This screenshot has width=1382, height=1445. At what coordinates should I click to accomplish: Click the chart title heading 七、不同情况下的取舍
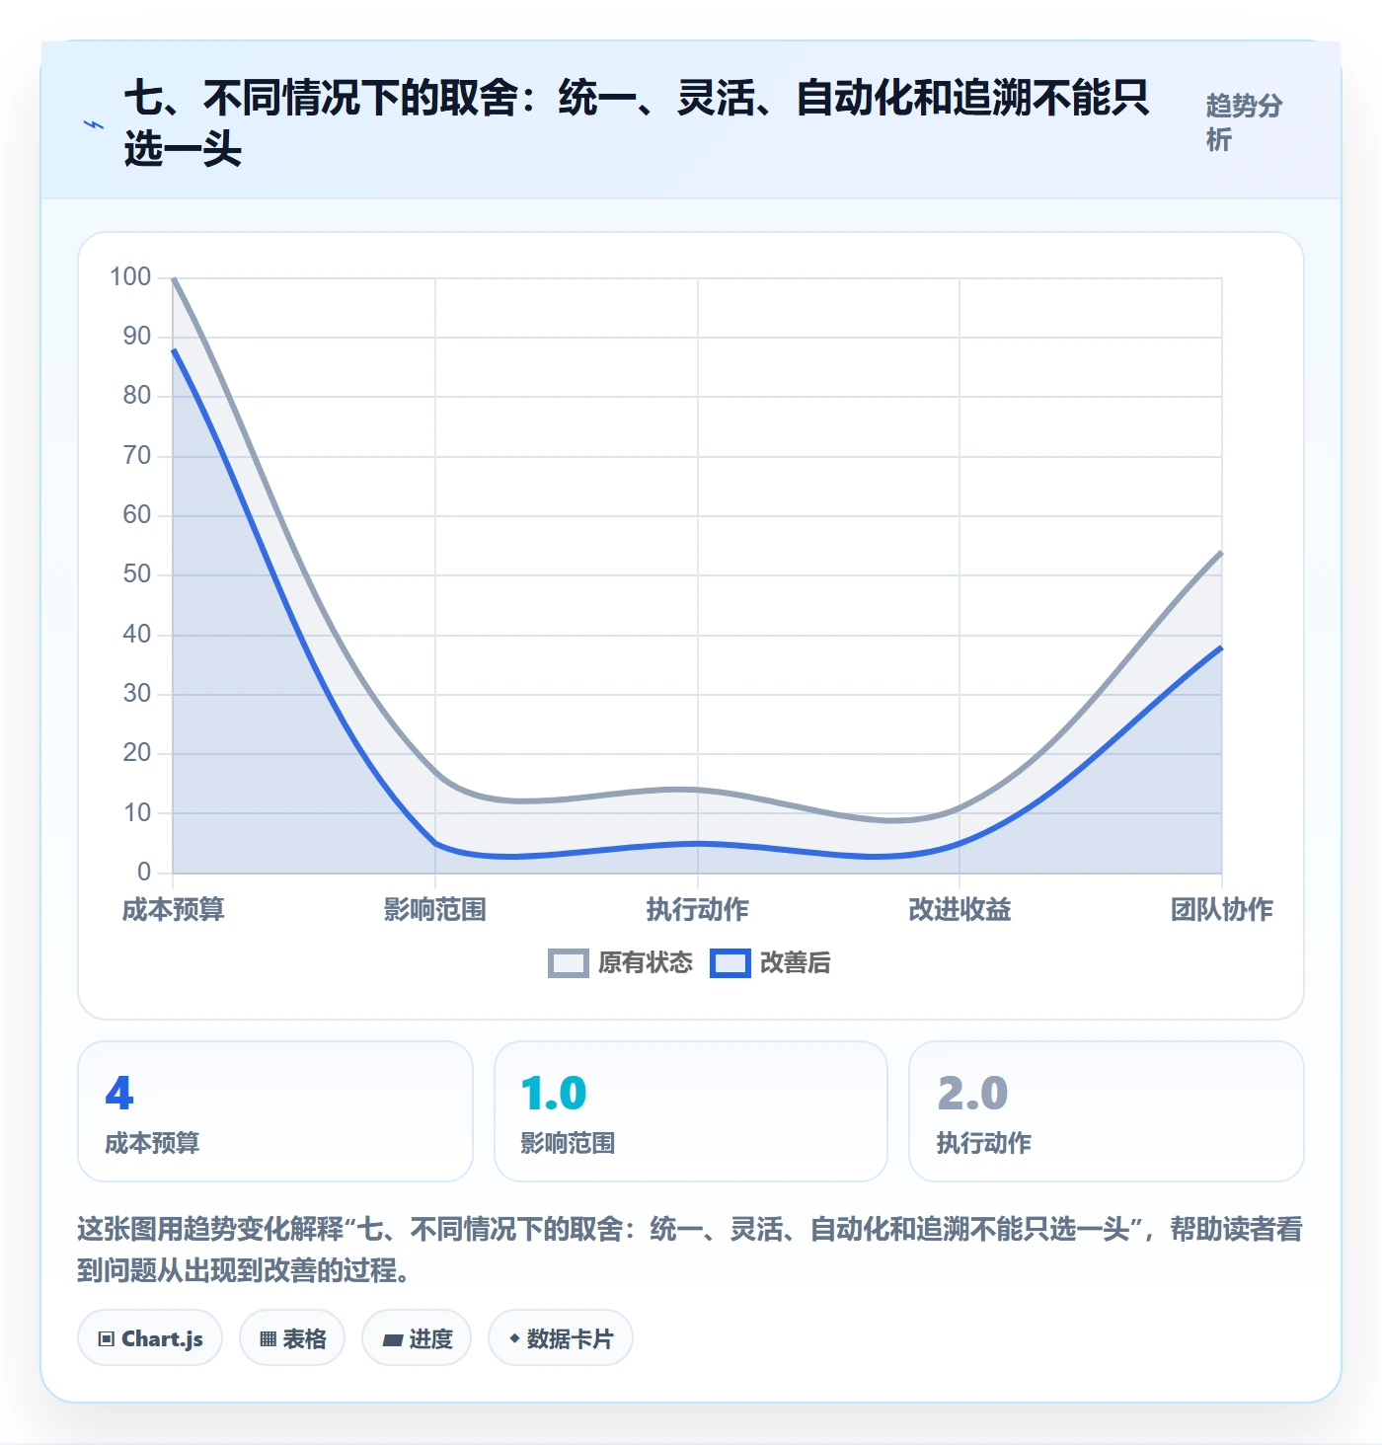click(637, 123)
